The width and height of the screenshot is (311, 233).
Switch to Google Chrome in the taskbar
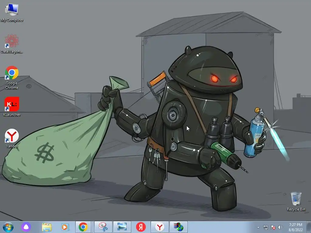click(x=83, y=227)
